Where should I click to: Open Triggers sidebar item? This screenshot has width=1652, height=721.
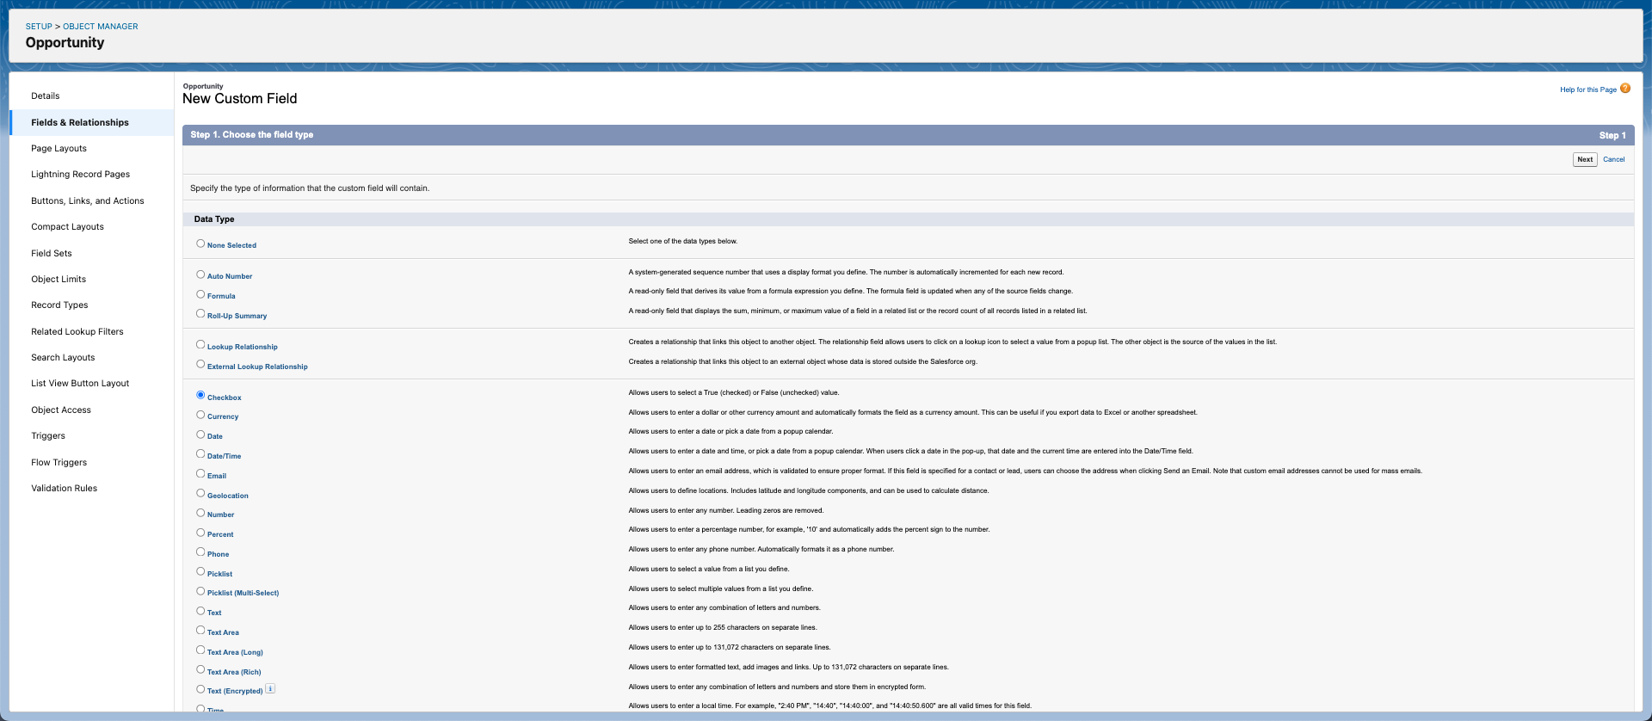[x=48, y=436]
